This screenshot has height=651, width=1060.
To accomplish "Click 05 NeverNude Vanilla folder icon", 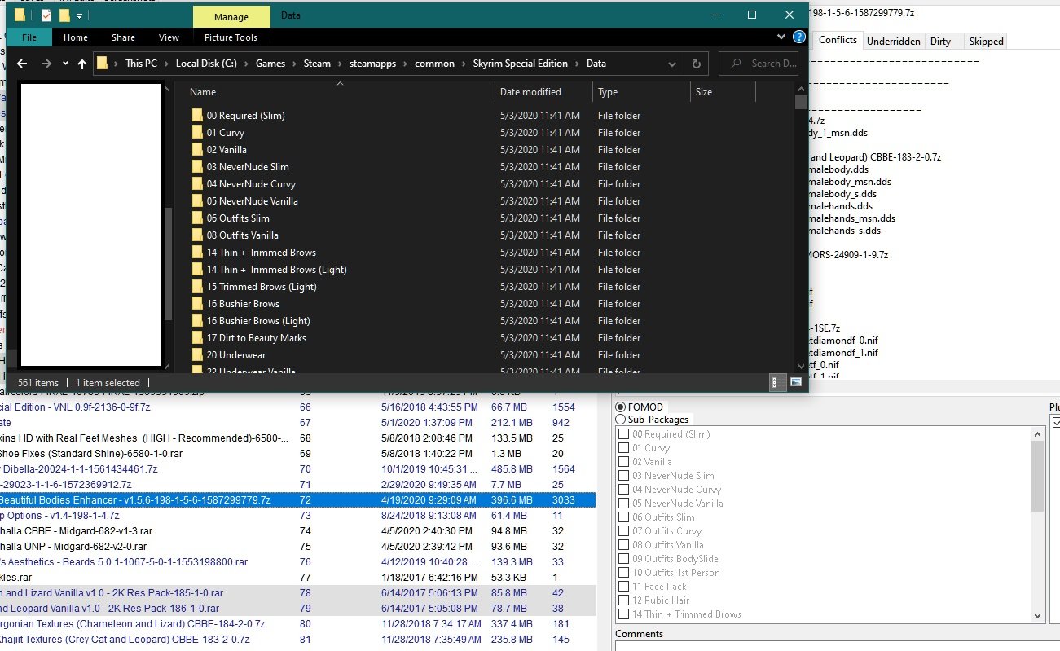I will 196,201.
